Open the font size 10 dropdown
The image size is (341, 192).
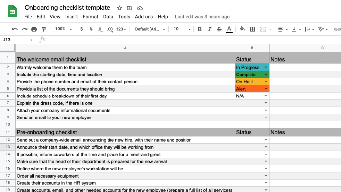[182, 29]
